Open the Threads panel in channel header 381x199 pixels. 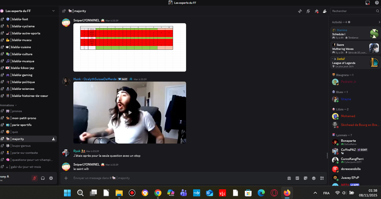coord(300,11)
